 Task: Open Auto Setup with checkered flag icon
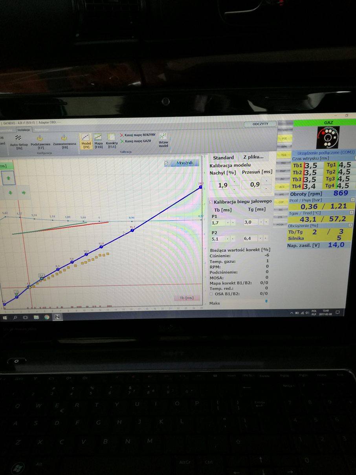tap(18, 140)
